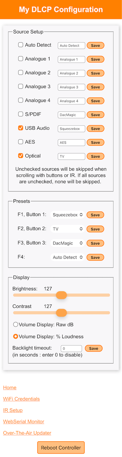Uncheck the USB Audio source
This screenshot has width=122, height=457.
pos(21,128)
